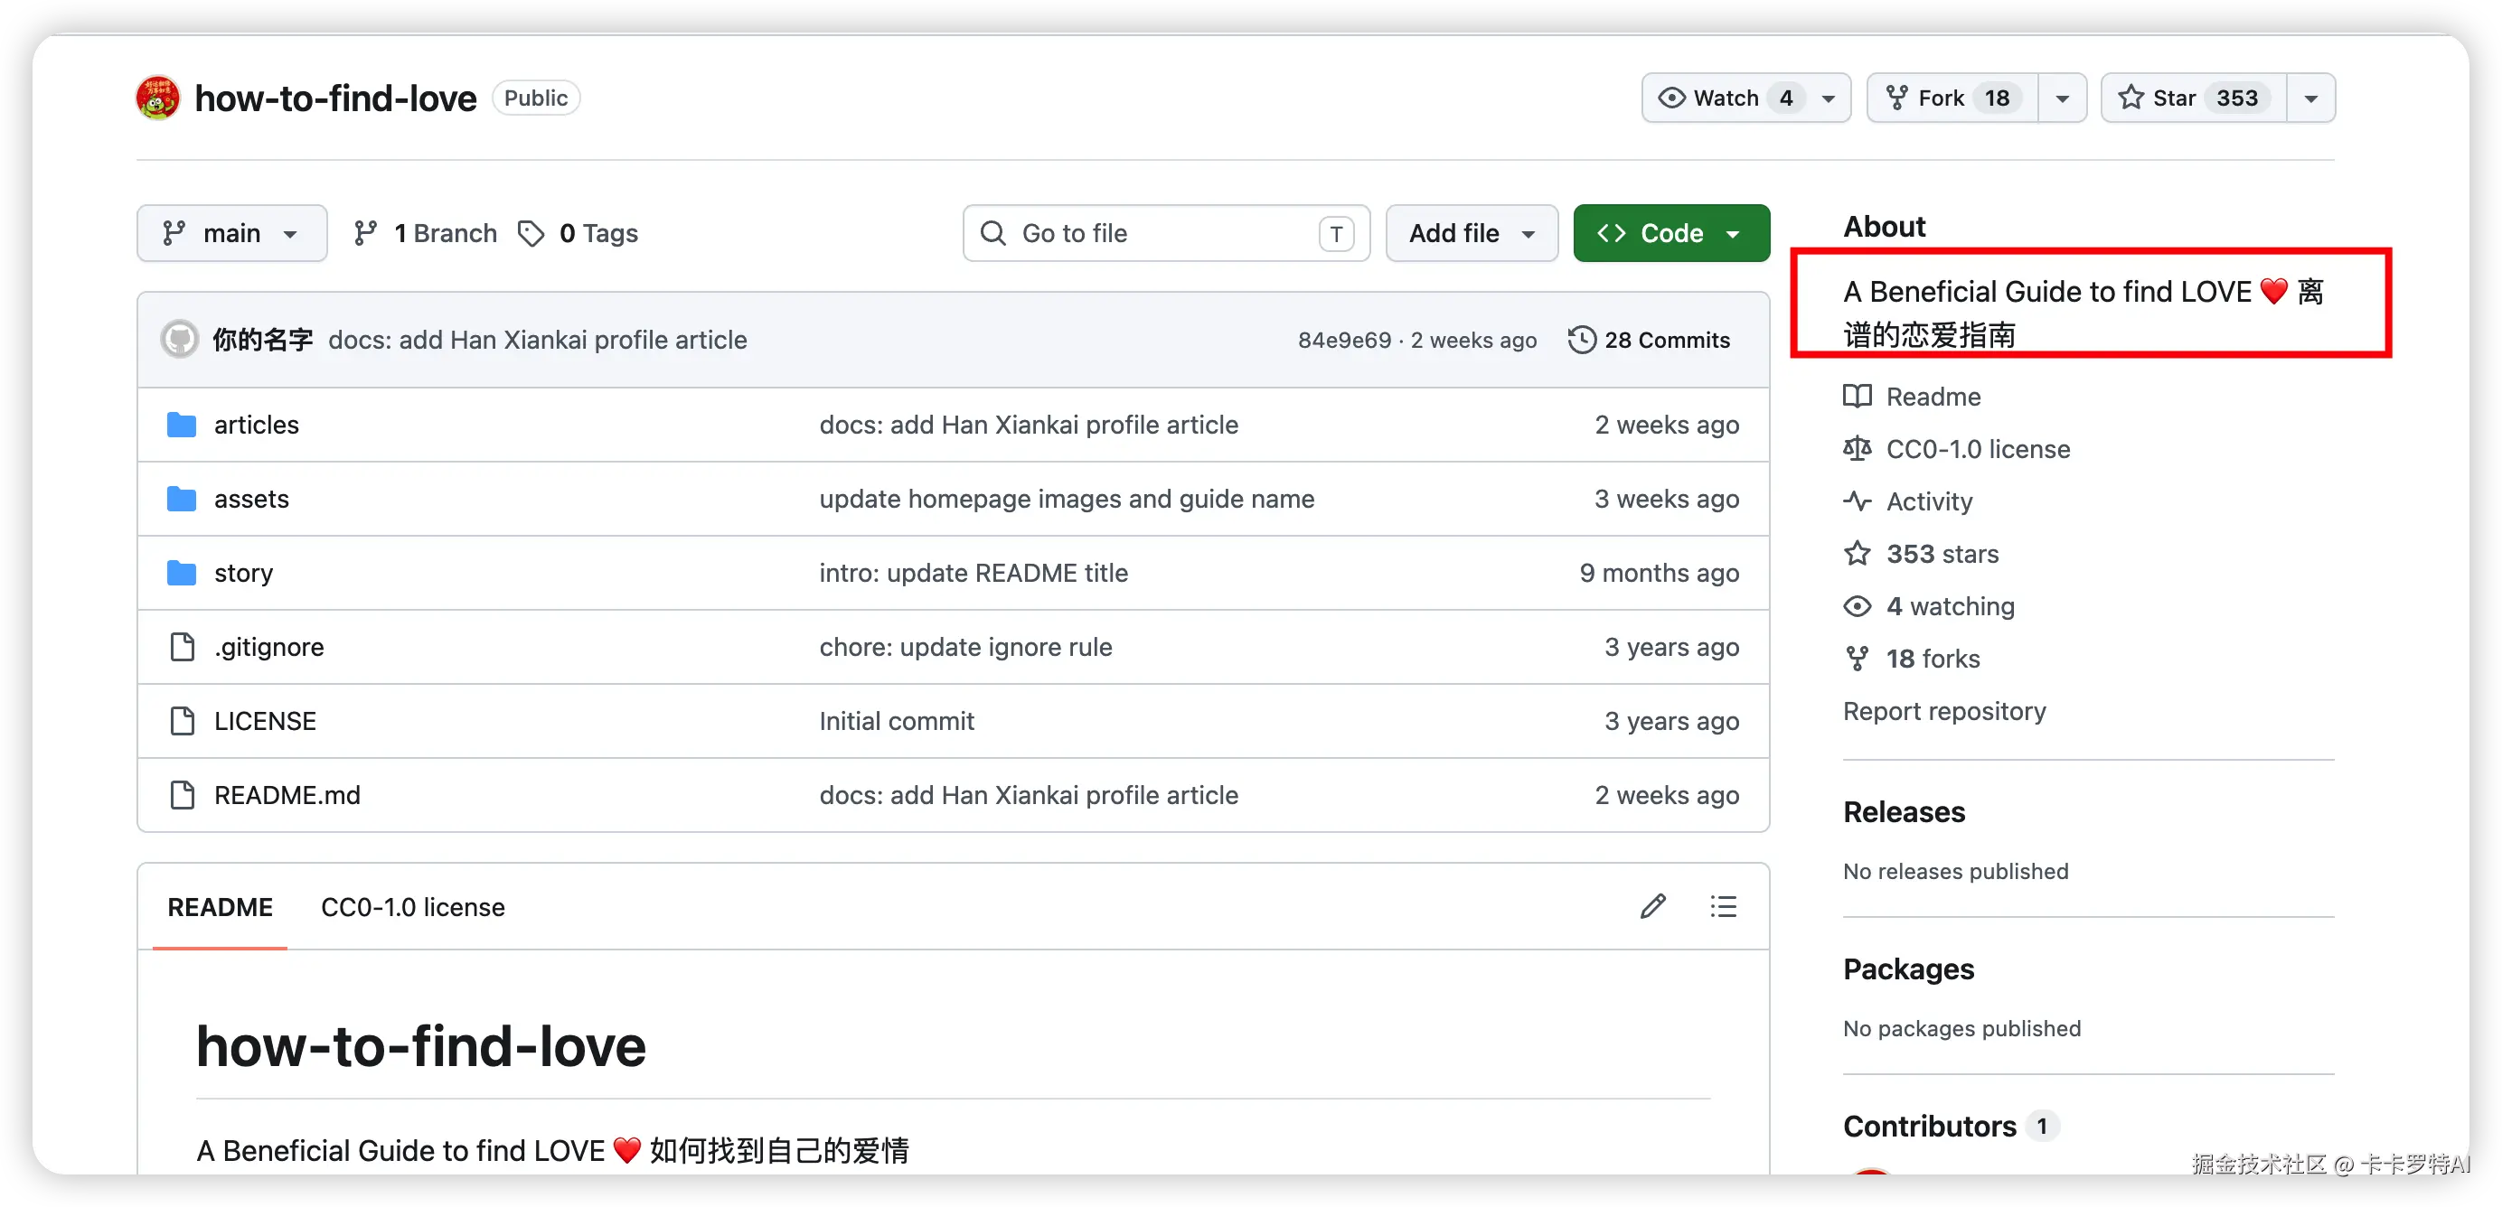
Task: Expand the star lists caret
Action: (2310, 98)
